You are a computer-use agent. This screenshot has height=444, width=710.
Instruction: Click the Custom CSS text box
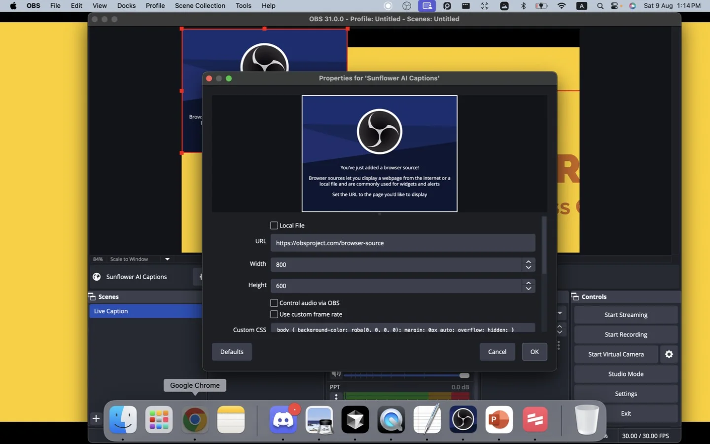pos(403,329)
